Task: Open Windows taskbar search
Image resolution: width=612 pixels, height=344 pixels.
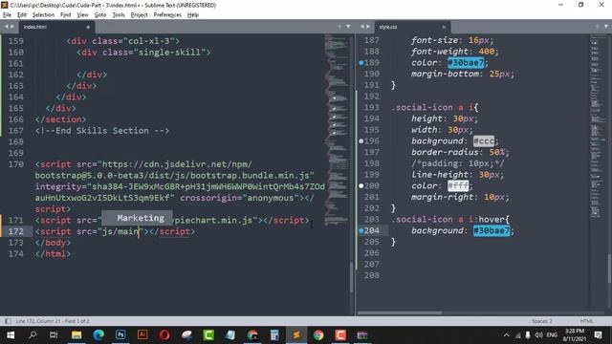Action: tap(33, 335)
